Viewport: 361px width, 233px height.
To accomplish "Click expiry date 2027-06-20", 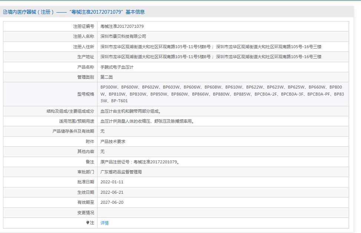I will [112, 202].
